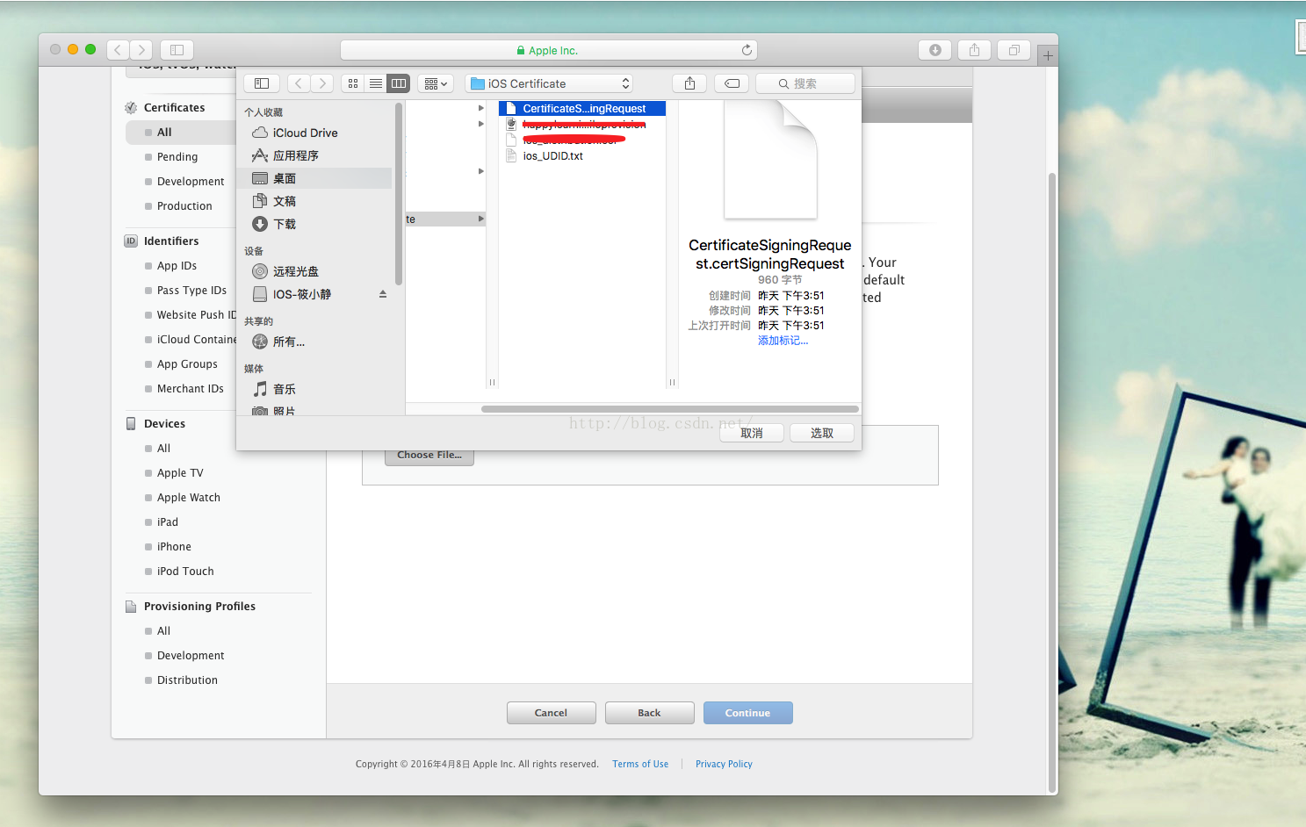Click the 搜索 search field
Viewport: 1306px width, 827px height.
point(805,83)
